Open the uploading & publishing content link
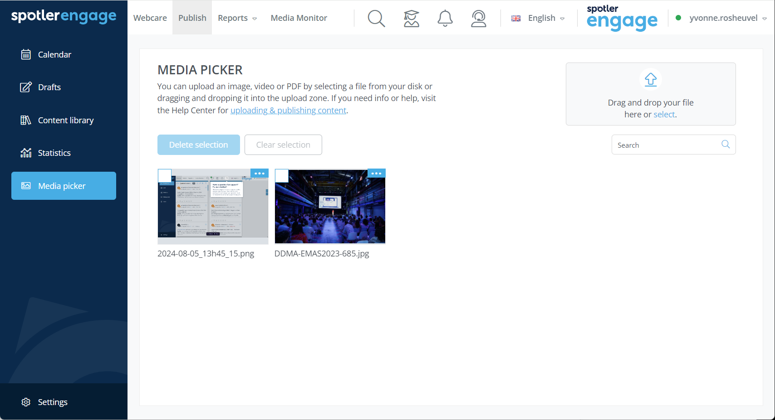The image size is (775, 420). [288, 110]
